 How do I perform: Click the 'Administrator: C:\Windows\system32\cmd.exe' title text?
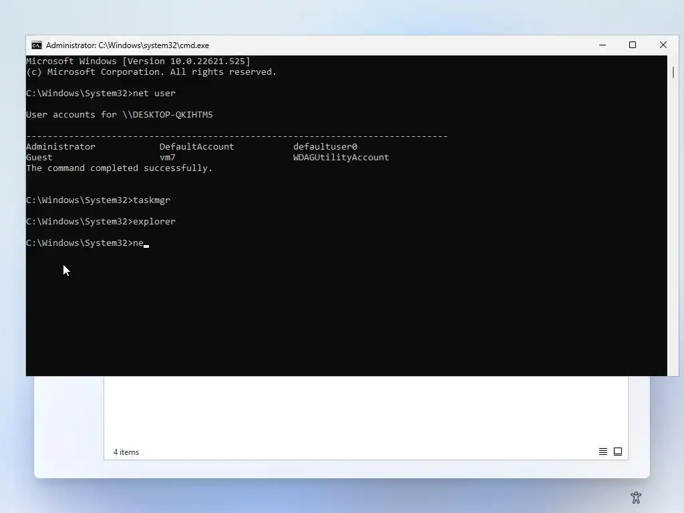point(128,45)
